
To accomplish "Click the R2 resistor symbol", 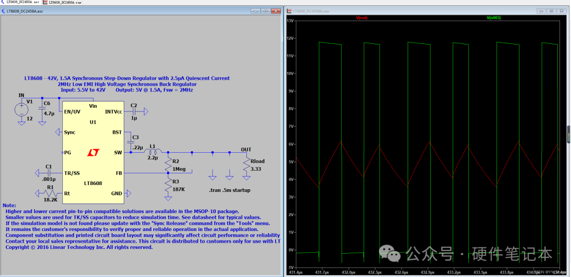I will point(169,164).
